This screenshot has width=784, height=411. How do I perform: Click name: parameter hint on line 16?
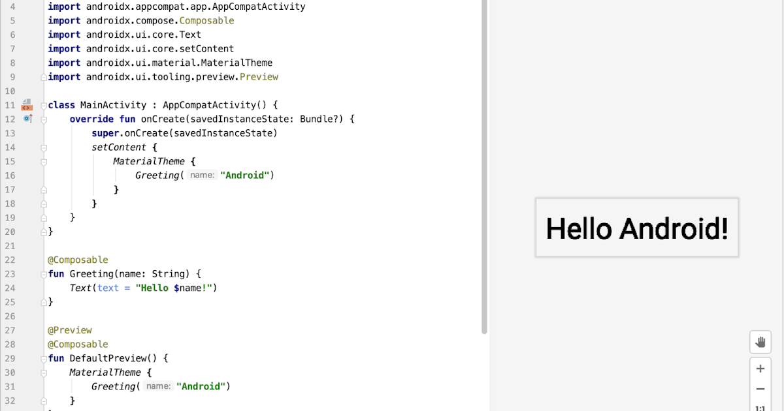point(201,175)
